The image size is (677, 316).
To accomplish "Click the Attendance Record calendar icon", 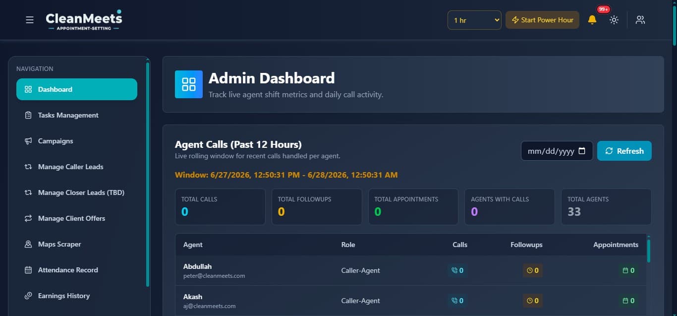I will click(x=28, y=270).
